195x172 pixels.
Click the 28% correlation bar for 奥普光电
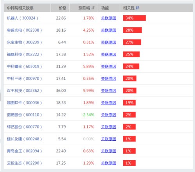click(133, 30)
